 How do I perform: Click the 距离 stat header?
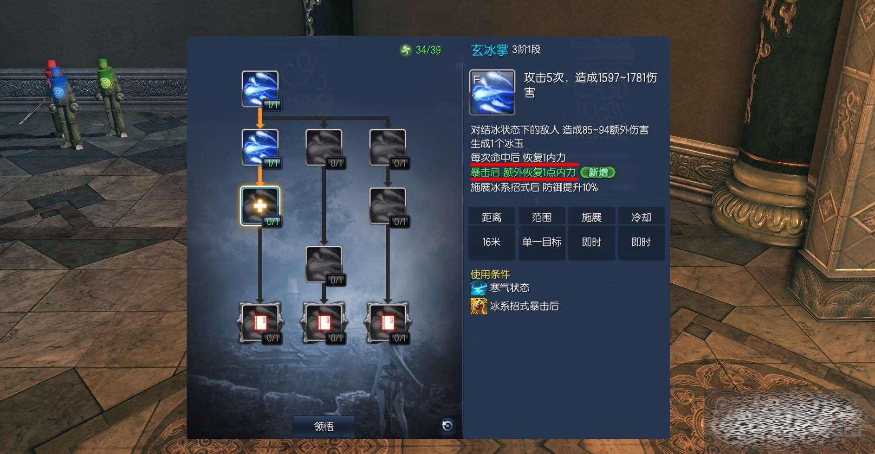click(x=492, y=217)
